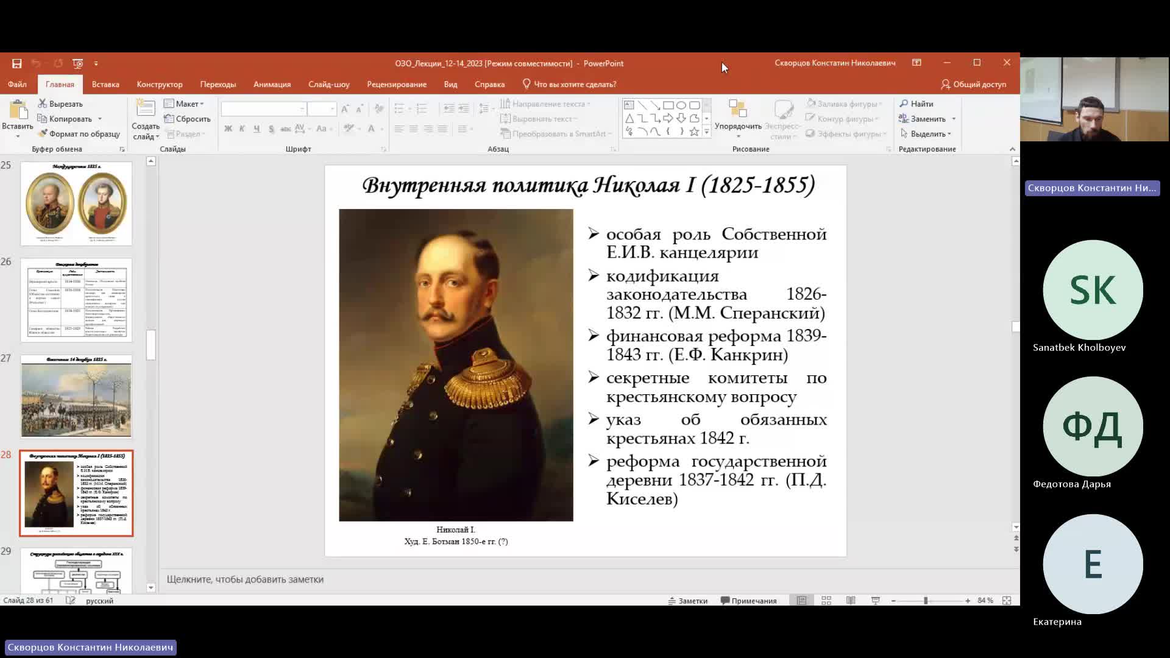
Task: Choose the font color A button
Action: click(370, 129)
